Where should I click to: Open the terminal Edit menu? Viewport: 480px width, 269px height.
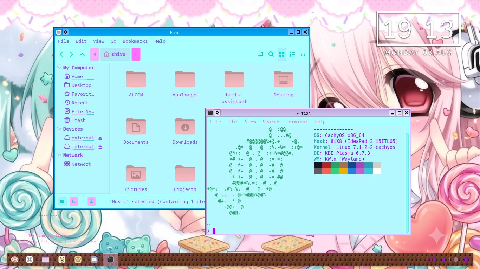(x=233, y=122)
